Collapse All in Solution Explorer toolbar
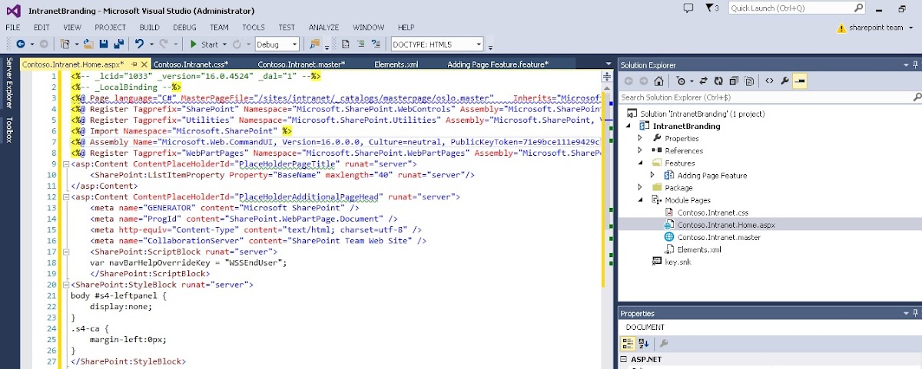Viewport: 922px width, 369px height. coord(734,81)
